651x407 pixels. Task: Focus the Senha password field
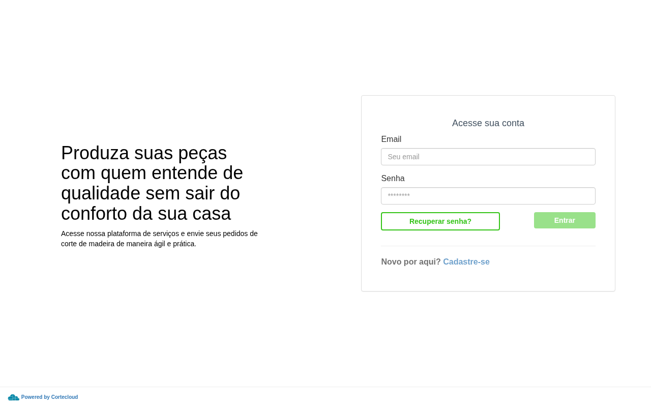click(488, 196)
